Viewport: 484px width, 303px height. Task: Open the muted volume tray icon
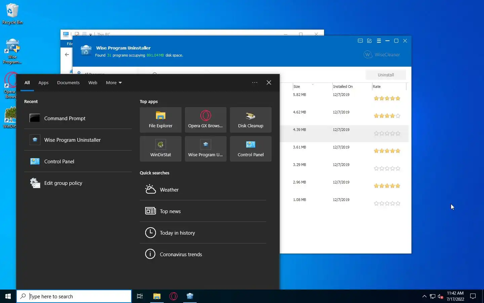[441, 296]
